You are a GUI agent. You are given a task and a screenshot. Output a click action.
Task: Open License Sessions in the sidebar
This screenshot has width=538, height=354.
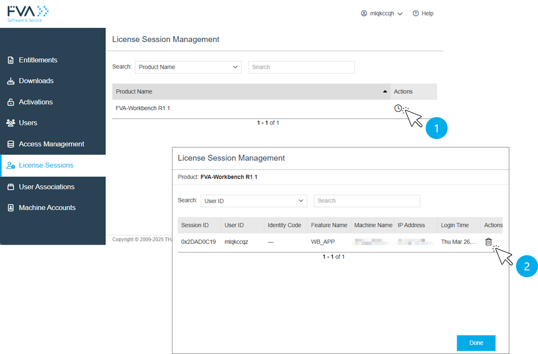click(46, 165)
